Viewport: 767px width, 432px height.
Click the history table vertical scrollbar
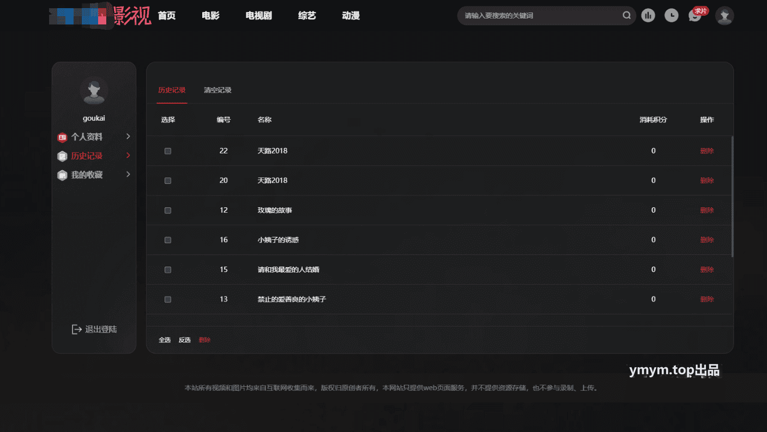(x=732, y=196)
